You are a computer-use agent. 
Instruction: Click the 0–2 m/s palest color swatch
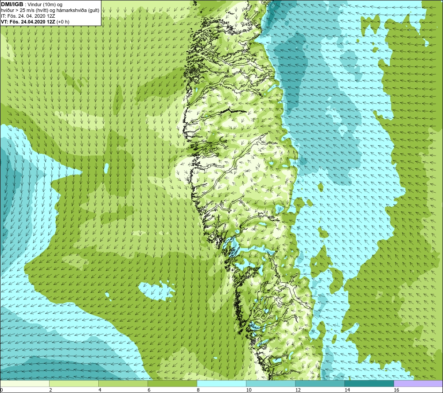pyautogui.click(x=24, y=383)
